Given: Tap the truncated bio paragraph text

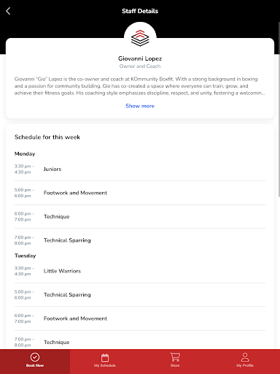Looking at the screenshot, I should click(139, 86).
